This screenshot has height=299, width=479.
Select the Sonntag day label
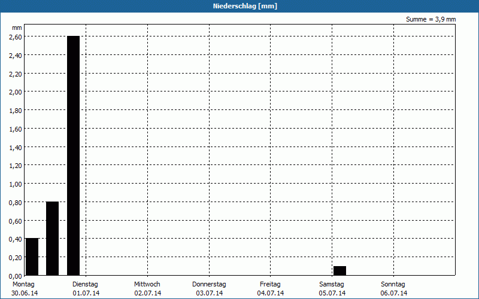[393, 285]
